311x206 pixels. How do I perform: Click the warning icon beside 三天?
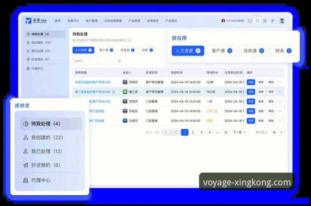point(216,111)
